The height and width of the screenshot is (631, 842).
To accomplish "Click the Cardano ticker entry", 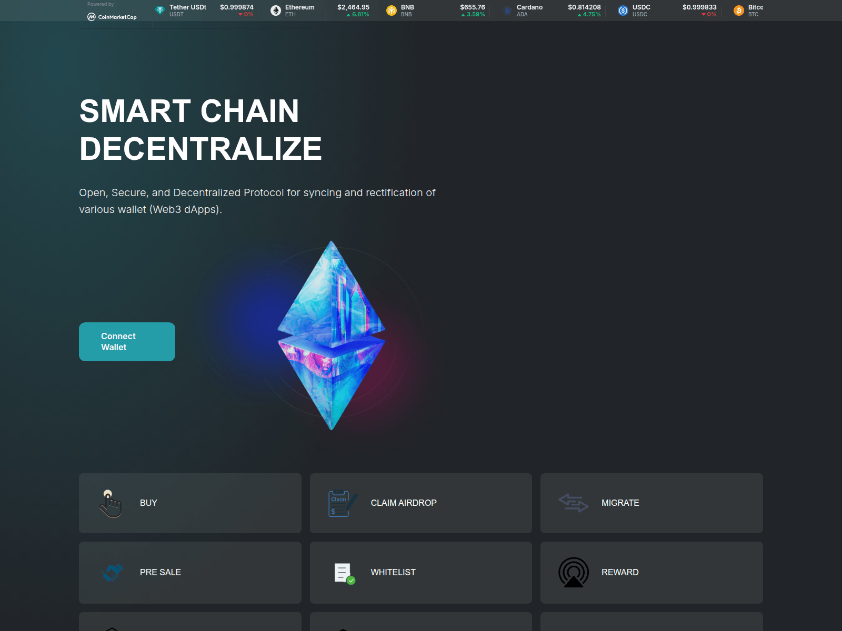I will [552, 11].
